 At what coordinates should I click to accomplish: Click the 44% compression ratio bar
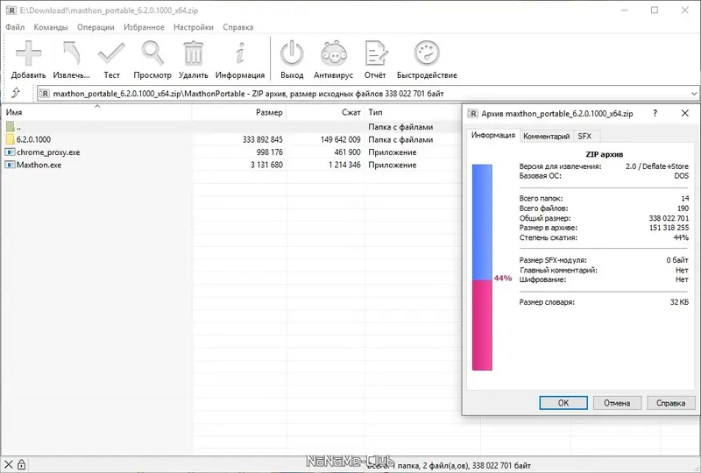point(482,267)
